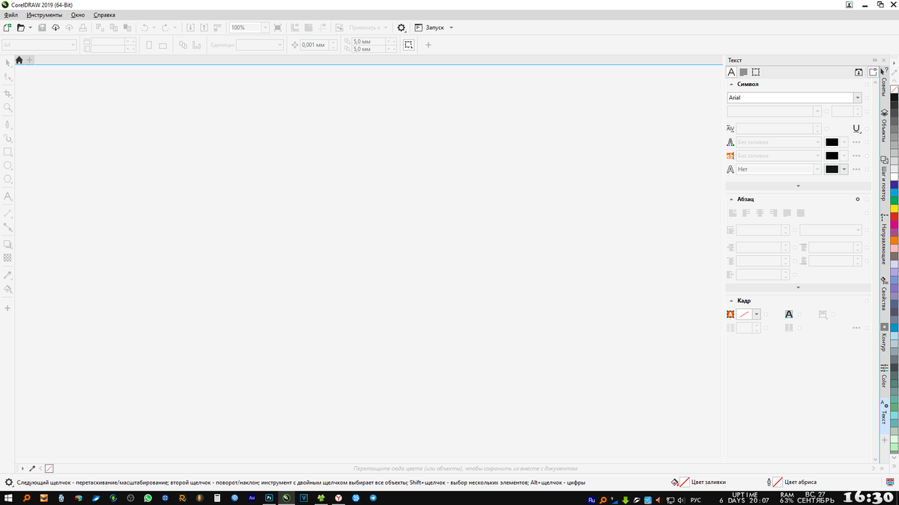Toggle checkbox in Кадр header row

click(868, 301)
